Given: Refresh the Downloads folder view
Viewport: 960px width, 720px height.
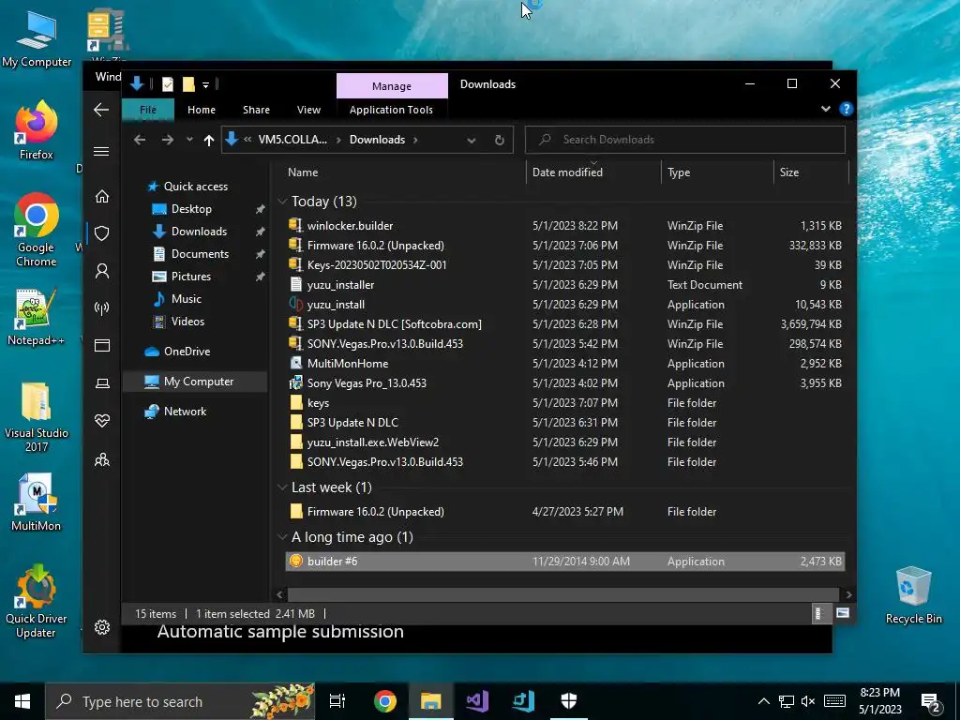Looking at the screenshot, I should 500,140.
